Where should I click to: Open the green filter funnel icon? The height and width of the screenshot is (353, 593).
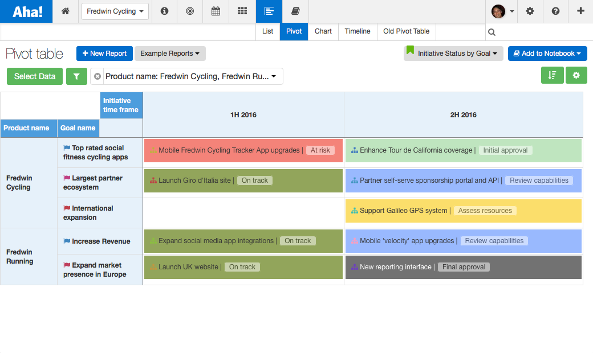(76, 75)
